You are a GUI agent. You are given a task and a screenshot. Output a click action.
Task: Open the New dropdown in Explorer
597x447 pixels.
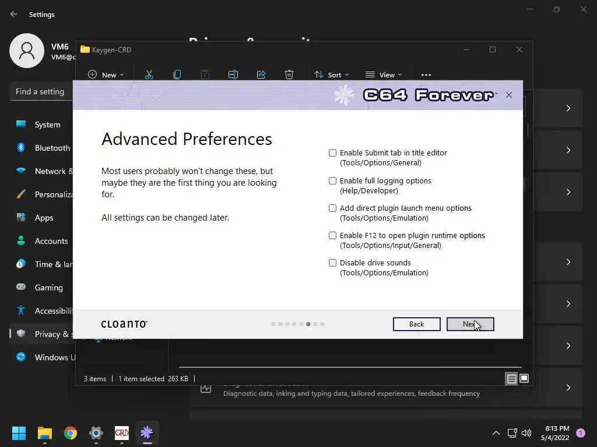pos(106,75)
